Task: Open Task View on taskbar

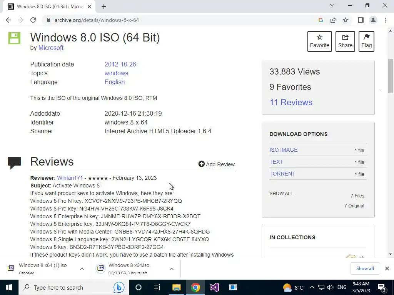Action: click(157, 287)
